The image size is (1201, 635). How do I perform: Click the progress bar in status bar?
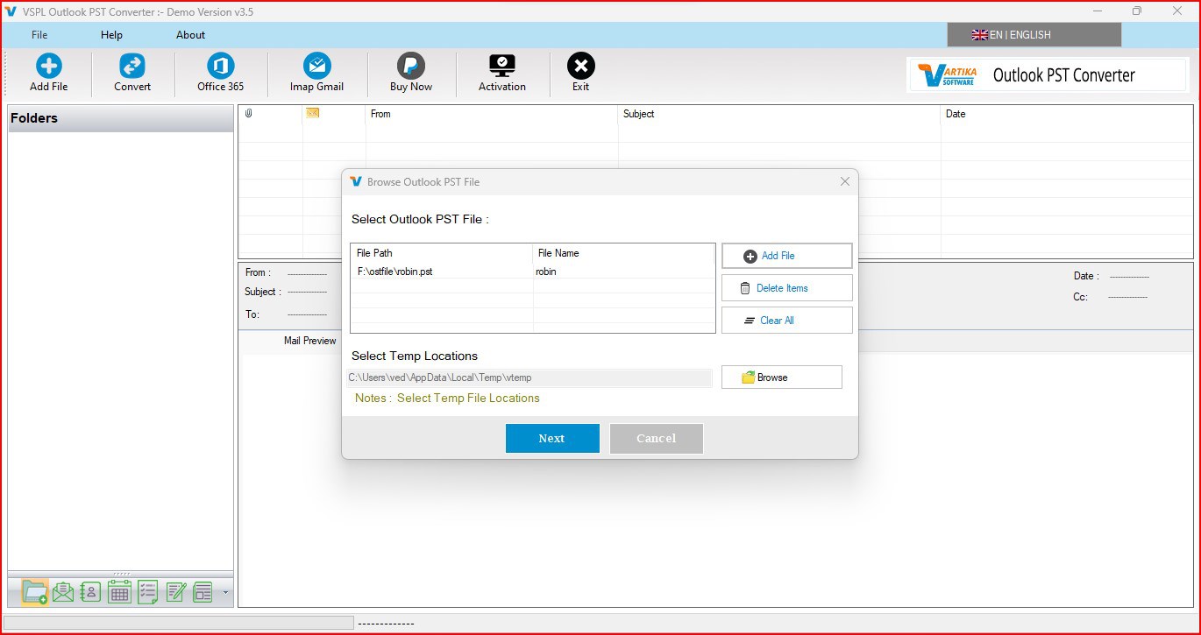(x=179, y=623)
